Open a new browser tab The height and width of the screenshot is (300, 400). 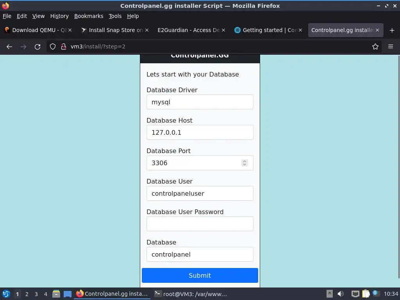(392, 30)
